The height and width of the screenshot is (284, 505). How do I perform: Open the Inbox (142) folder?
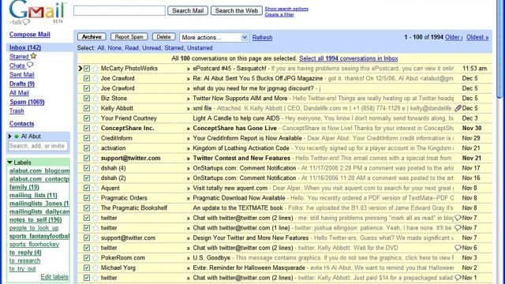pos(25,47)
